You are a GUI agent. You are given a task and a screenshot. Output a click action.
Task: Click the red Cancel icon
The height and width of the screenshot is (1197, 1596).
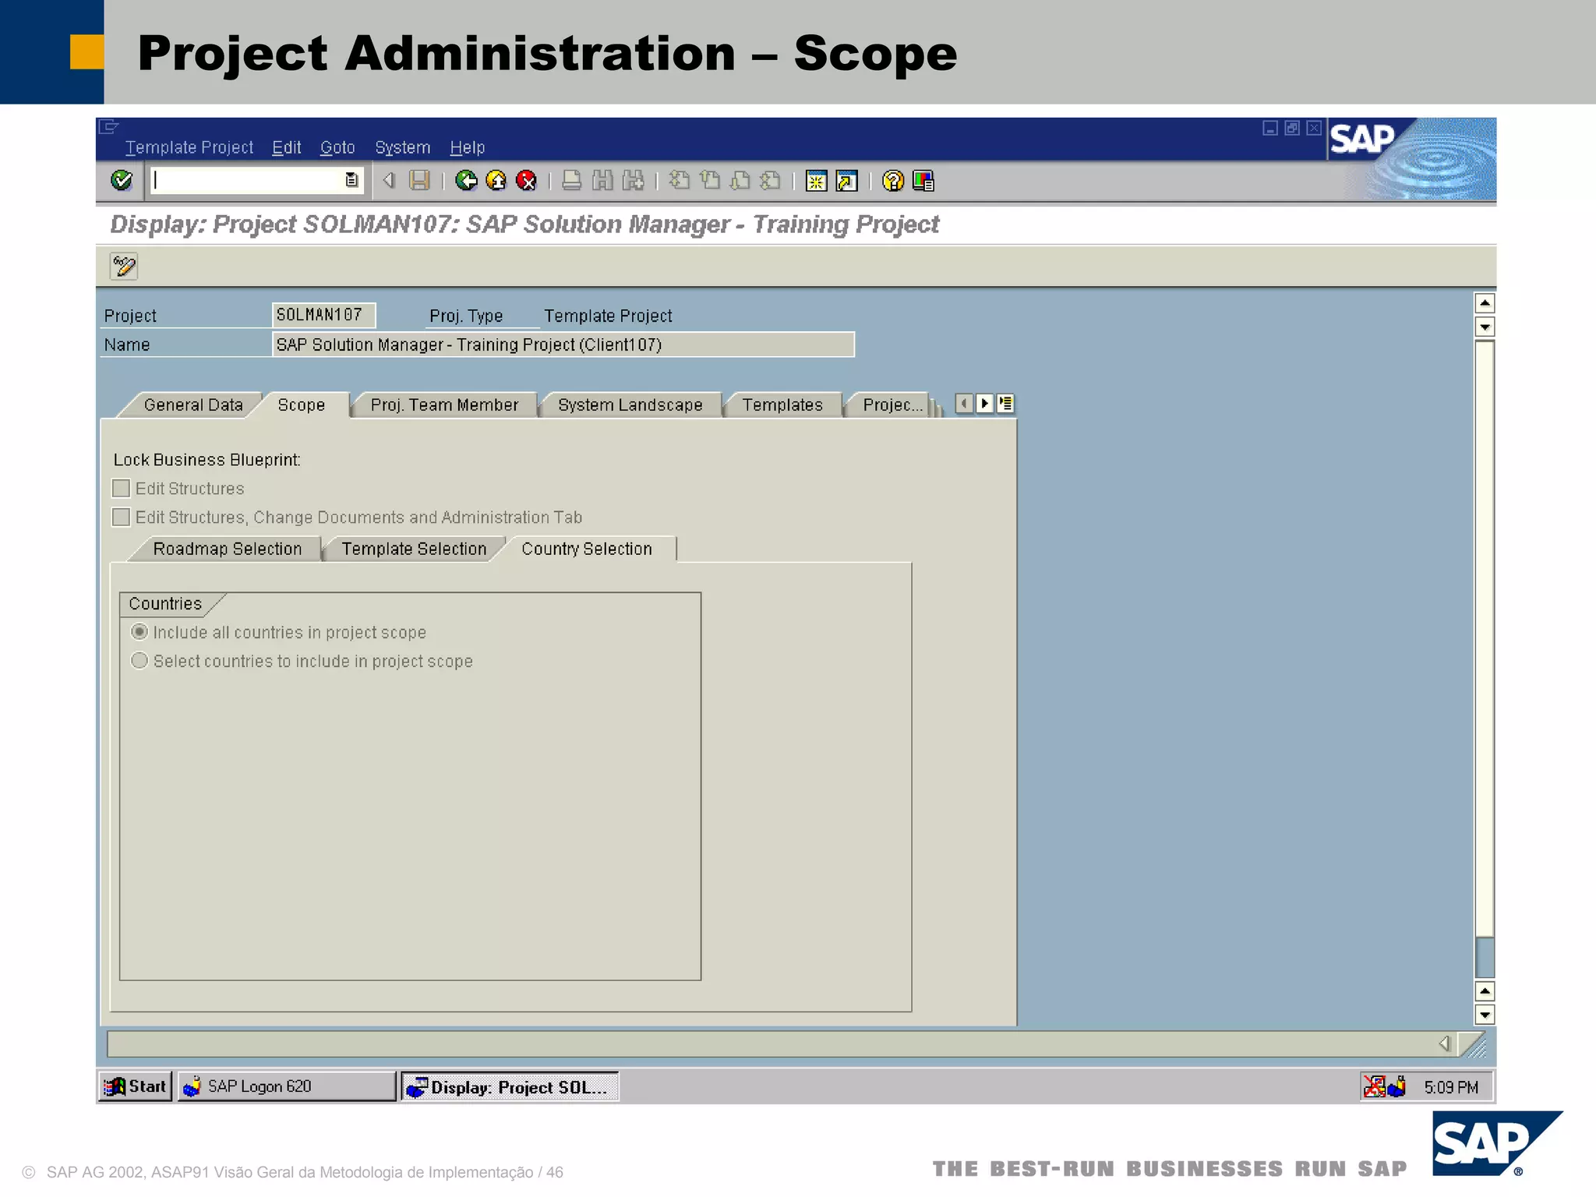pos(527,181)
